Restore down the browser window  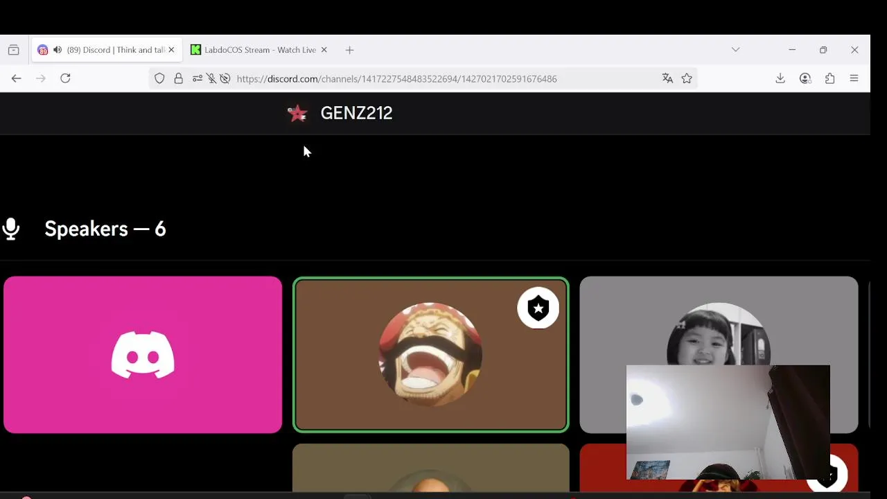[823, 50]
